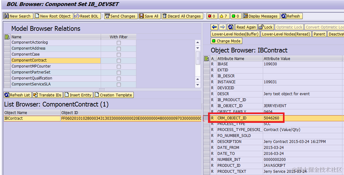The image size is (344, 175).
Task: Click Refresh in top toolbar
Action: point(291,16)
